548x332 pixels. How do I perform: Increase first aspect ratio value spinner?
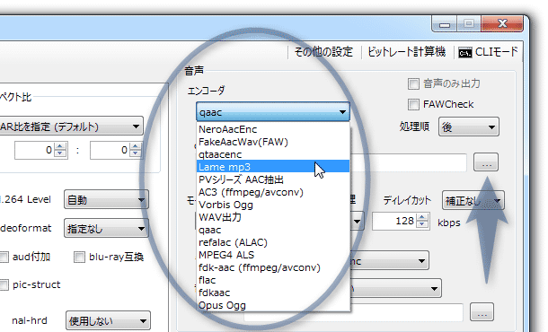(x=60, y=146)
